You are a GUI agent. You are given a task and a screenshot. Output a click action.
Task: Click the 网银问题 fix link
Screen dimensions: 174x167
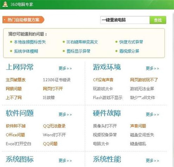[x=14, y=89]
